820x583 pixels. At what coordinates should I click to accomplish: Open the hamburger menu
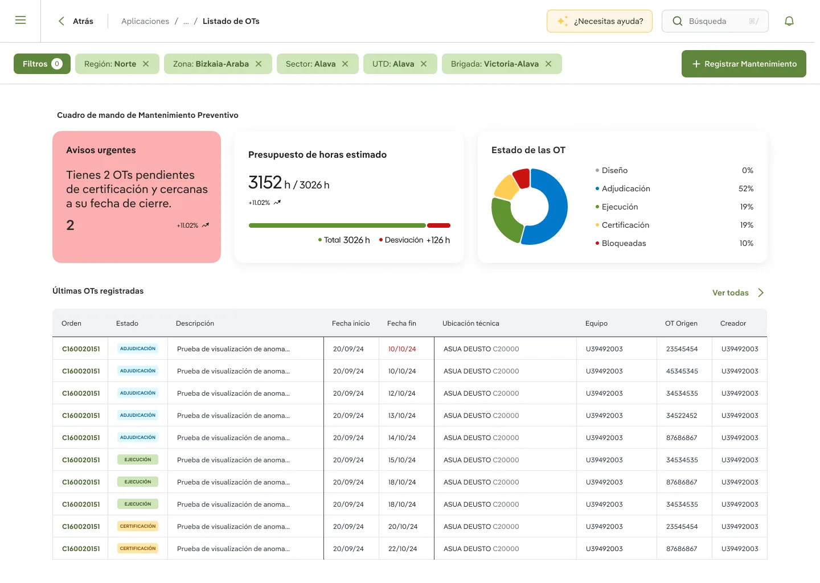tap(20, 20)
